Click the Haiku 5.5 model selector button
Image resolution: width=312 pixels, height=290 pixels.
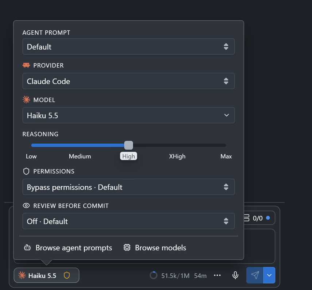click(x=46, y=275)
